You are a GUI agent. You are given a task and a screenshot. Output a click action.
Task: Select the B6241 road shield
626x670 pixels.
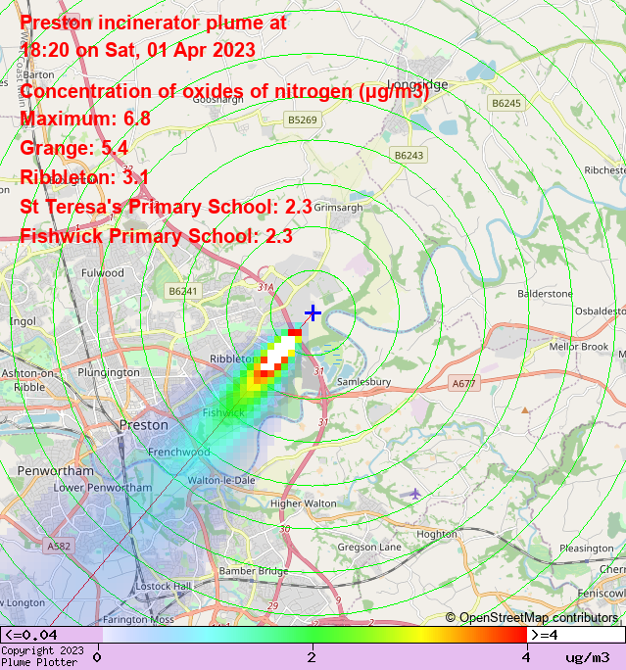pos(183,291)
